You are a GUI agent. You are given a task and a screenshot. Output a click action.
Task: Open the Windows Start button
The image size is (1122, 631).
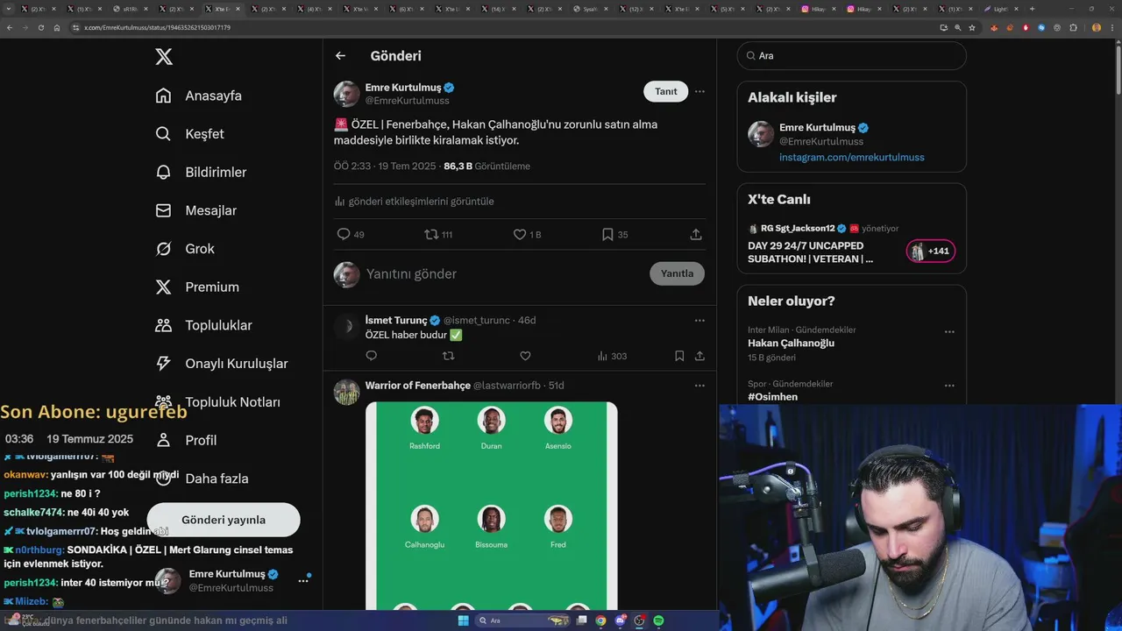463,620
